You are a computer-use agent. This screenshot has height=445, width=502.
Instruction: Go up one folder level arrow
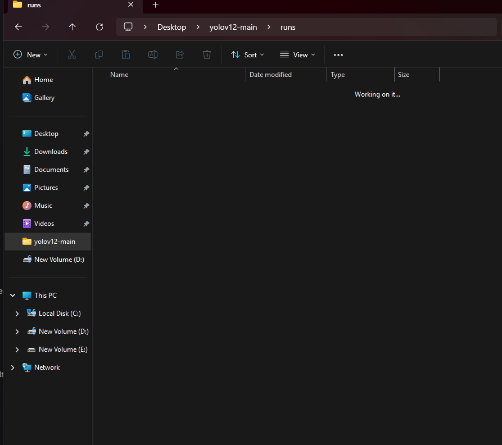coord(73,27)
